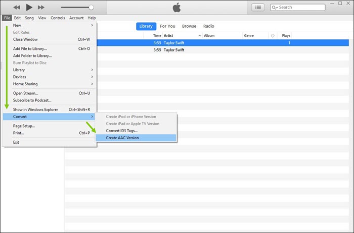This screenshot has height=233, width=354.
Task: Expand the Library submenu
Action: pyautogui.click(x=50, y=70)
